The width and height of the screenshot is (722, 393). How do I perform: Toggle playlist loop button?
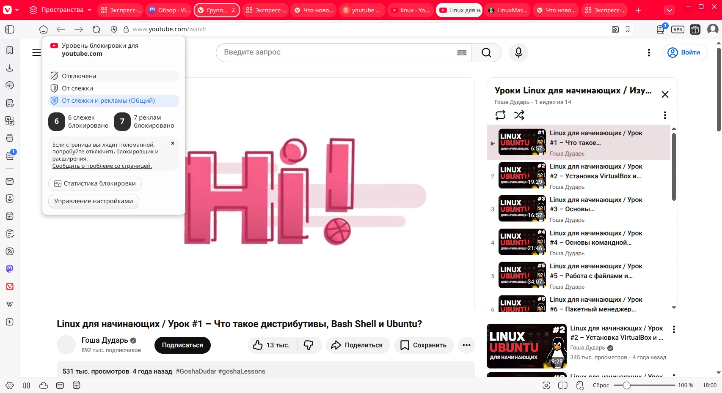(x=500, y=115)
